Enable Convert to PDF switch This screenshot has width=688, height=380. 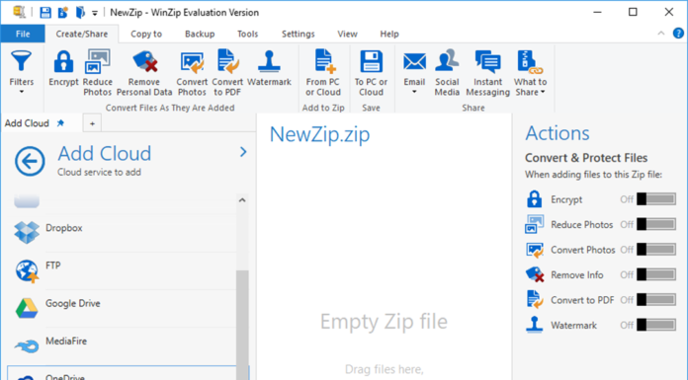(x=656, y=300)
